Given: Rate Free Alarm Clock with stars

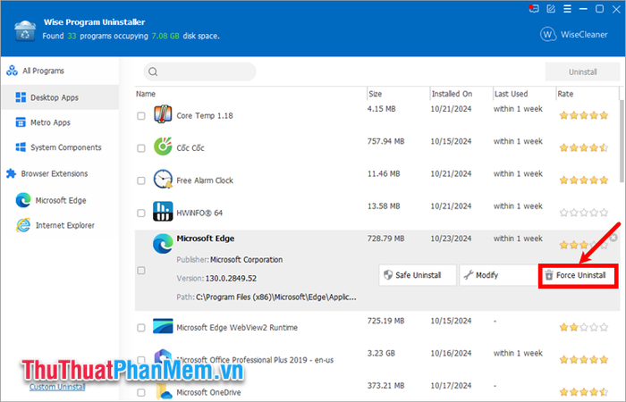Looking at the screenshot, I should pyautogui.click(x=584, y=180).
